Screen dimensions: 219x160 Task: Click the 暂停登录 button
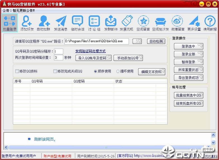189,62
